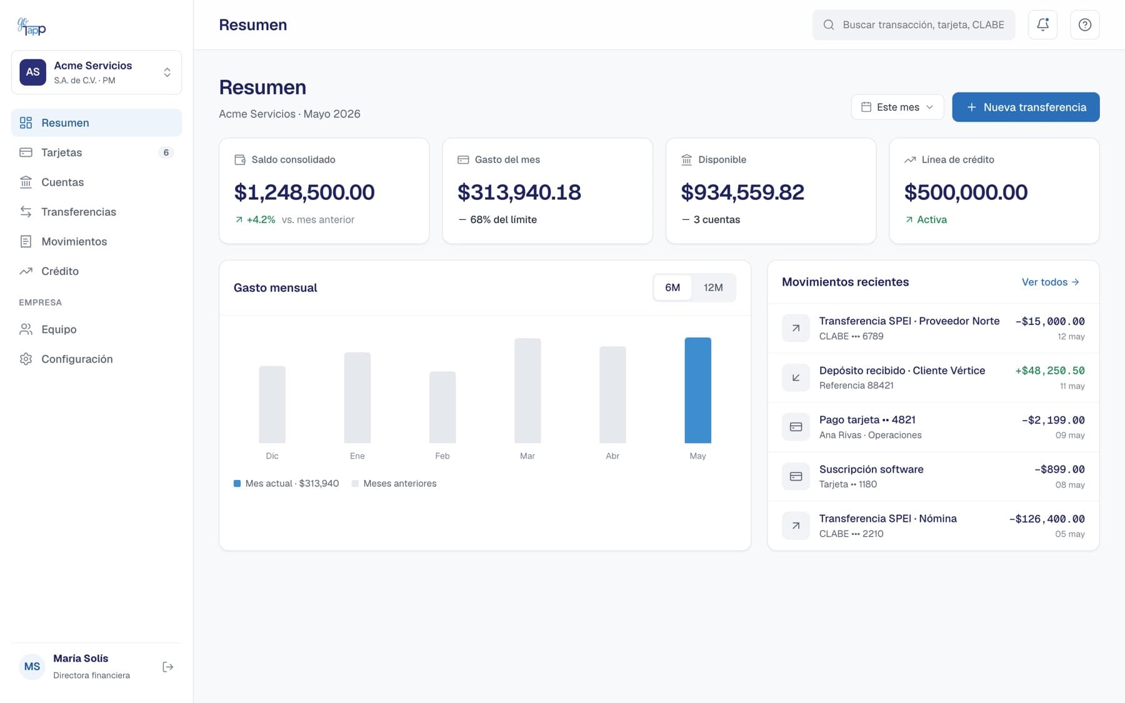The image size is (1125, 703).
Task: Open Transferencias in the sidebar
Action: point(96,212)
